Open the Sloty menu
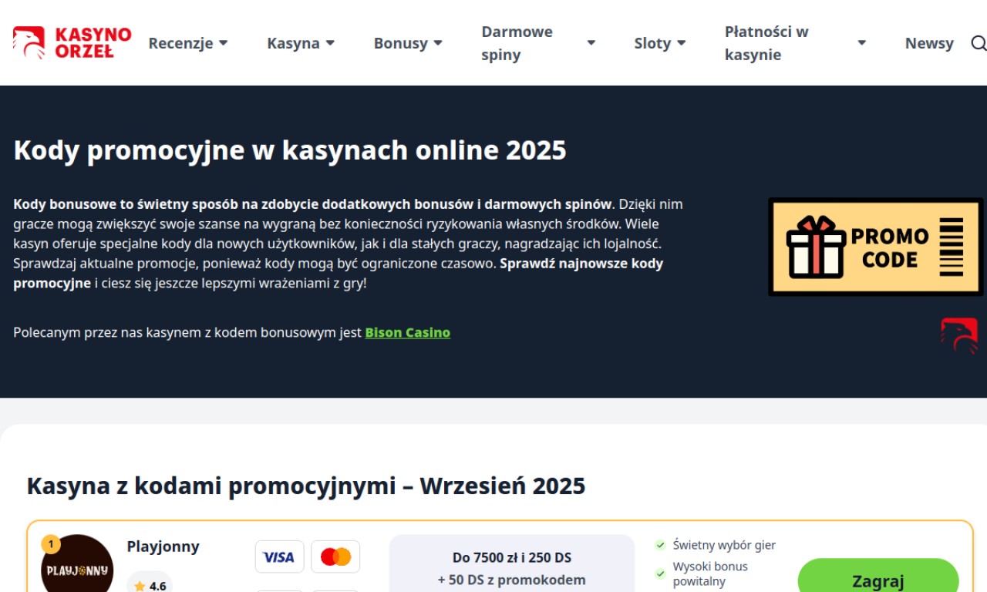The image size is (987, 592). coord(652,43)
